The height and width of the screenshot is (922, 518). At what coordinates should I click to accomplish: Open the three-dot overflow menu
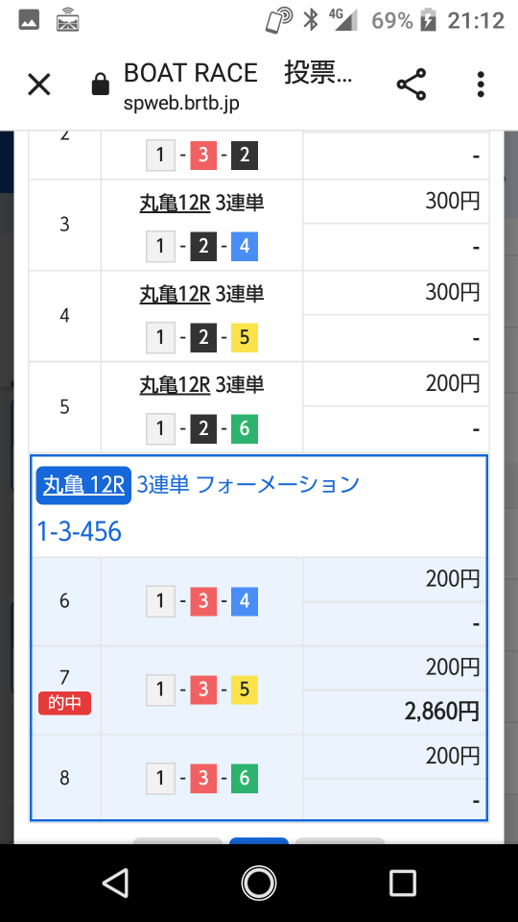[x=481, y=85]
